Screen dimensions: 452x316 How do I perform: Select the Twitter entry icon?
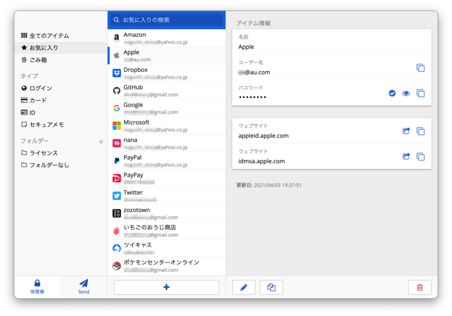[117, 196]
